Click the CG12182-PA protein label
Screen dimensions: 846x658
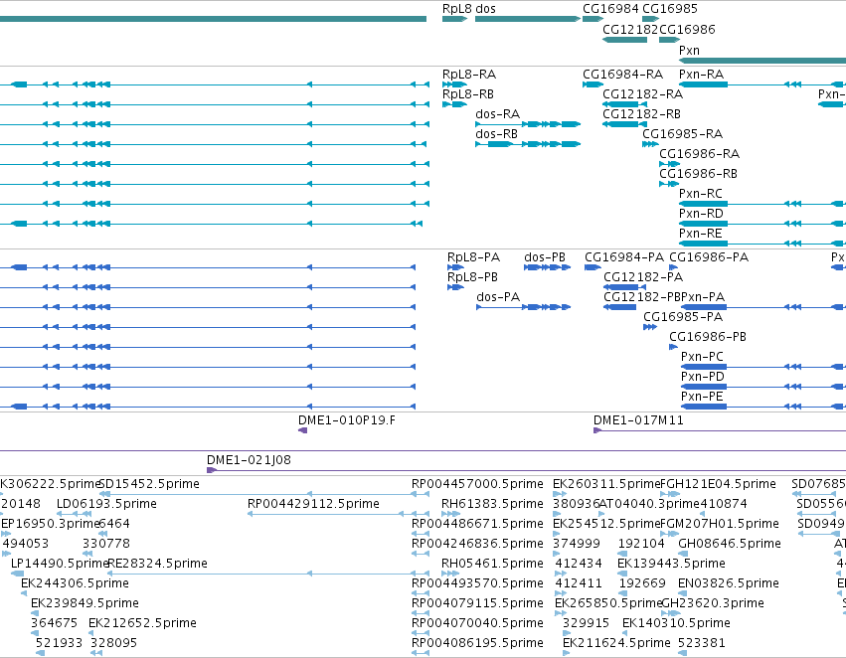(x=643, y=277)
